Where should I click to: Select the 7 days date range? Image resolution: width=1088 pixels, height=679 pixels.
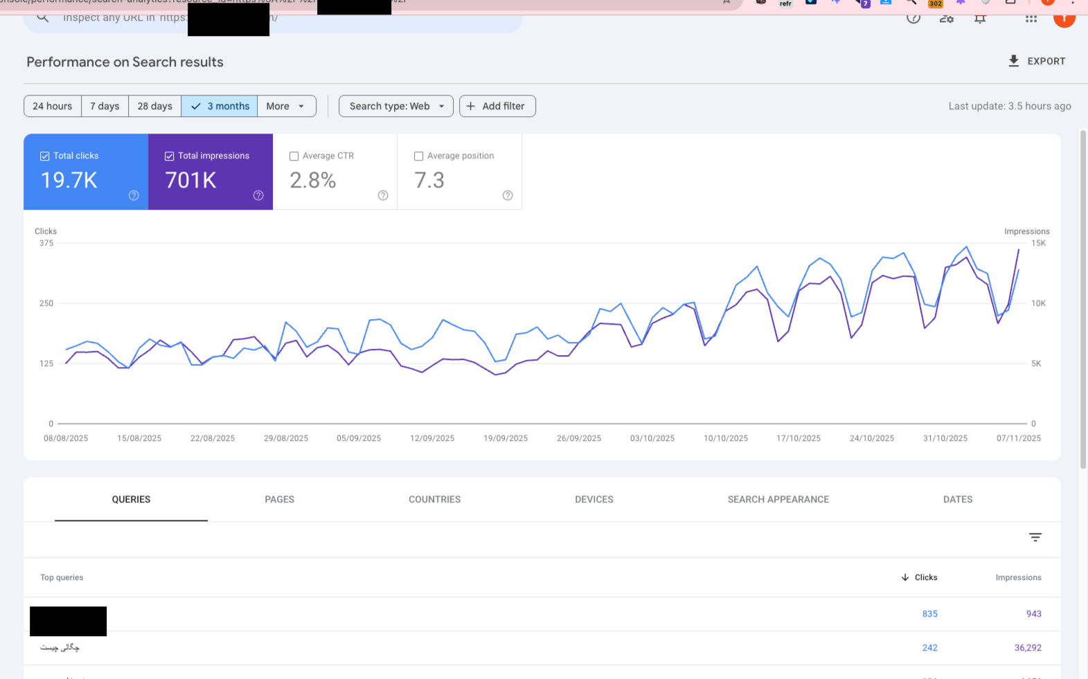pos(105,106)
